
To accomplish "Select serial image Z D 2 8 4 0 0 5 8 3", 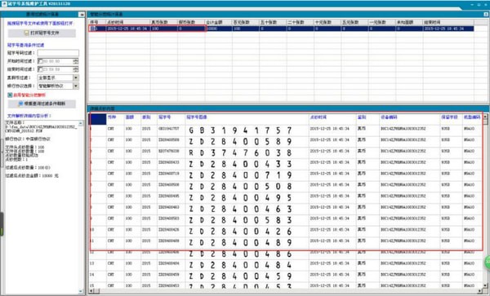I will coord(240,220).
